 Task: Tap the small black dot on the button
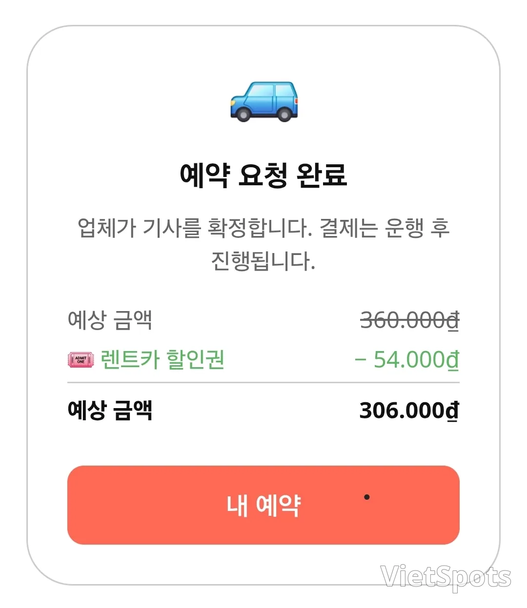367,497
